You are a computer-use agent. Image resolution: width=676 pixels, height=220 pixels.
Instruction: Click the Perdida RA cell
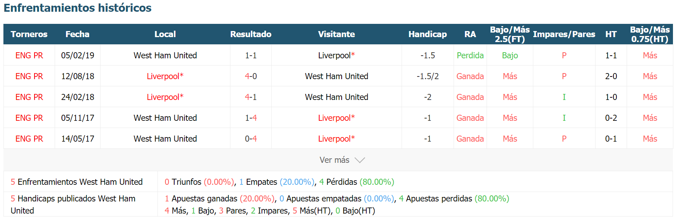click(x=470, y=55)
